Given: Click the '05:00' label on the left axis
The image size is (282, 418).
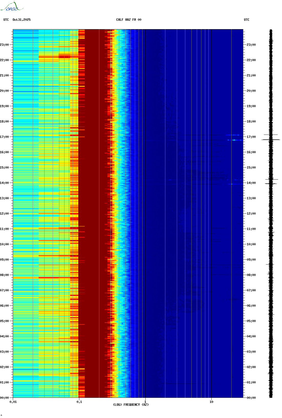Looking at the screenshot, I should 4,321.
